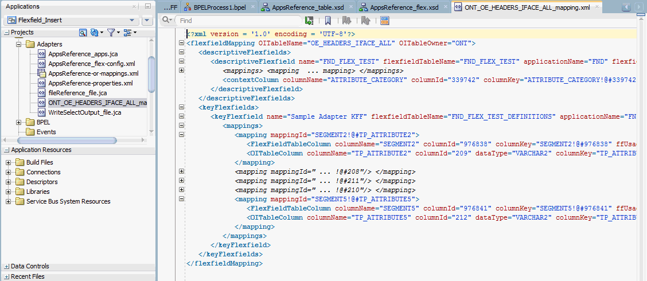The image size is (647, 281).
Task: Collapse the SEGMENT5 mapping fold
Action: point(181,199)
